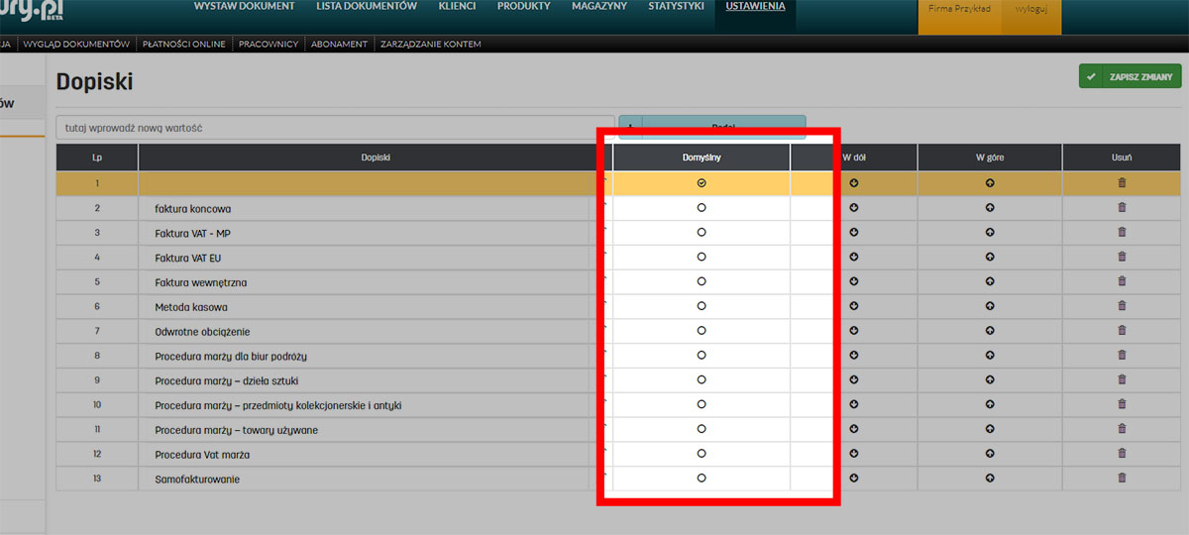Switch to the "Pracownicy" settings tab
The height and width of the screenshot is (535, 1189).
coord(269,44)
